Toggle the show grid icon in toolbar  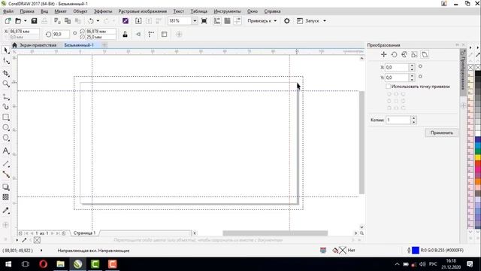(x=227, y=21)
